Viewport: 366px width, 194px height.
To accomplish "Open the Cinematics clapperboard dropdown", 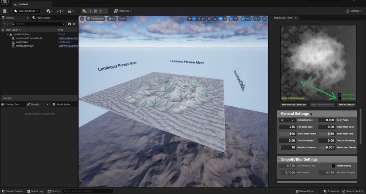I will pos(71,11).
